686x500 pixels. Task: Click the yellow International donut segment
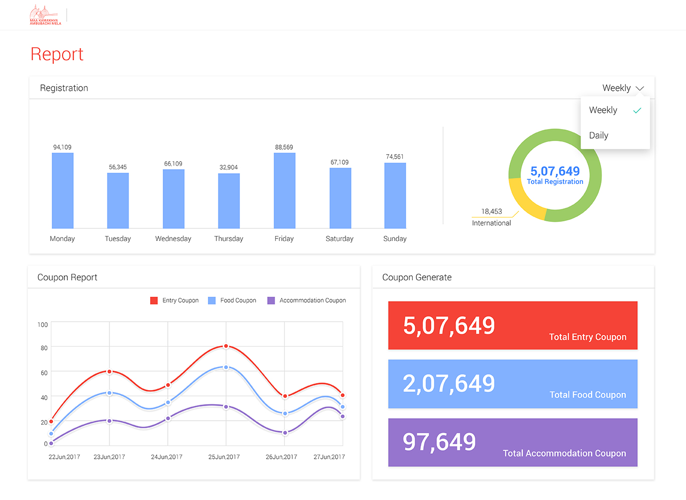pos(523,201)
